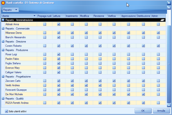Click the Annulla button
This screenshot has width=172, height=115.
pos(161,111)
